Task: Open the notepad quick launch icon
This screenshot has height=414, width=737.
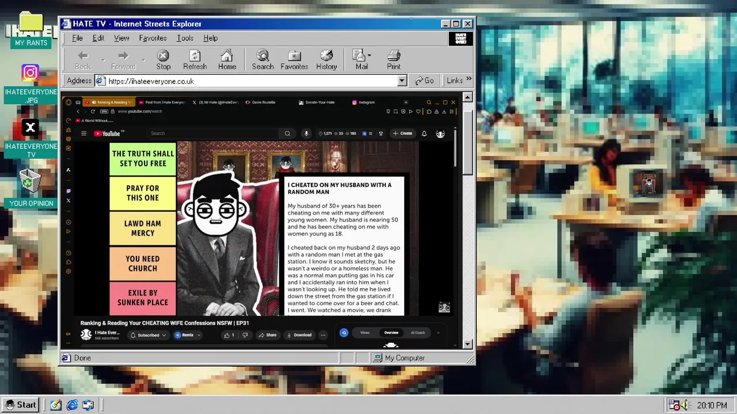Action: click(56, 405)
